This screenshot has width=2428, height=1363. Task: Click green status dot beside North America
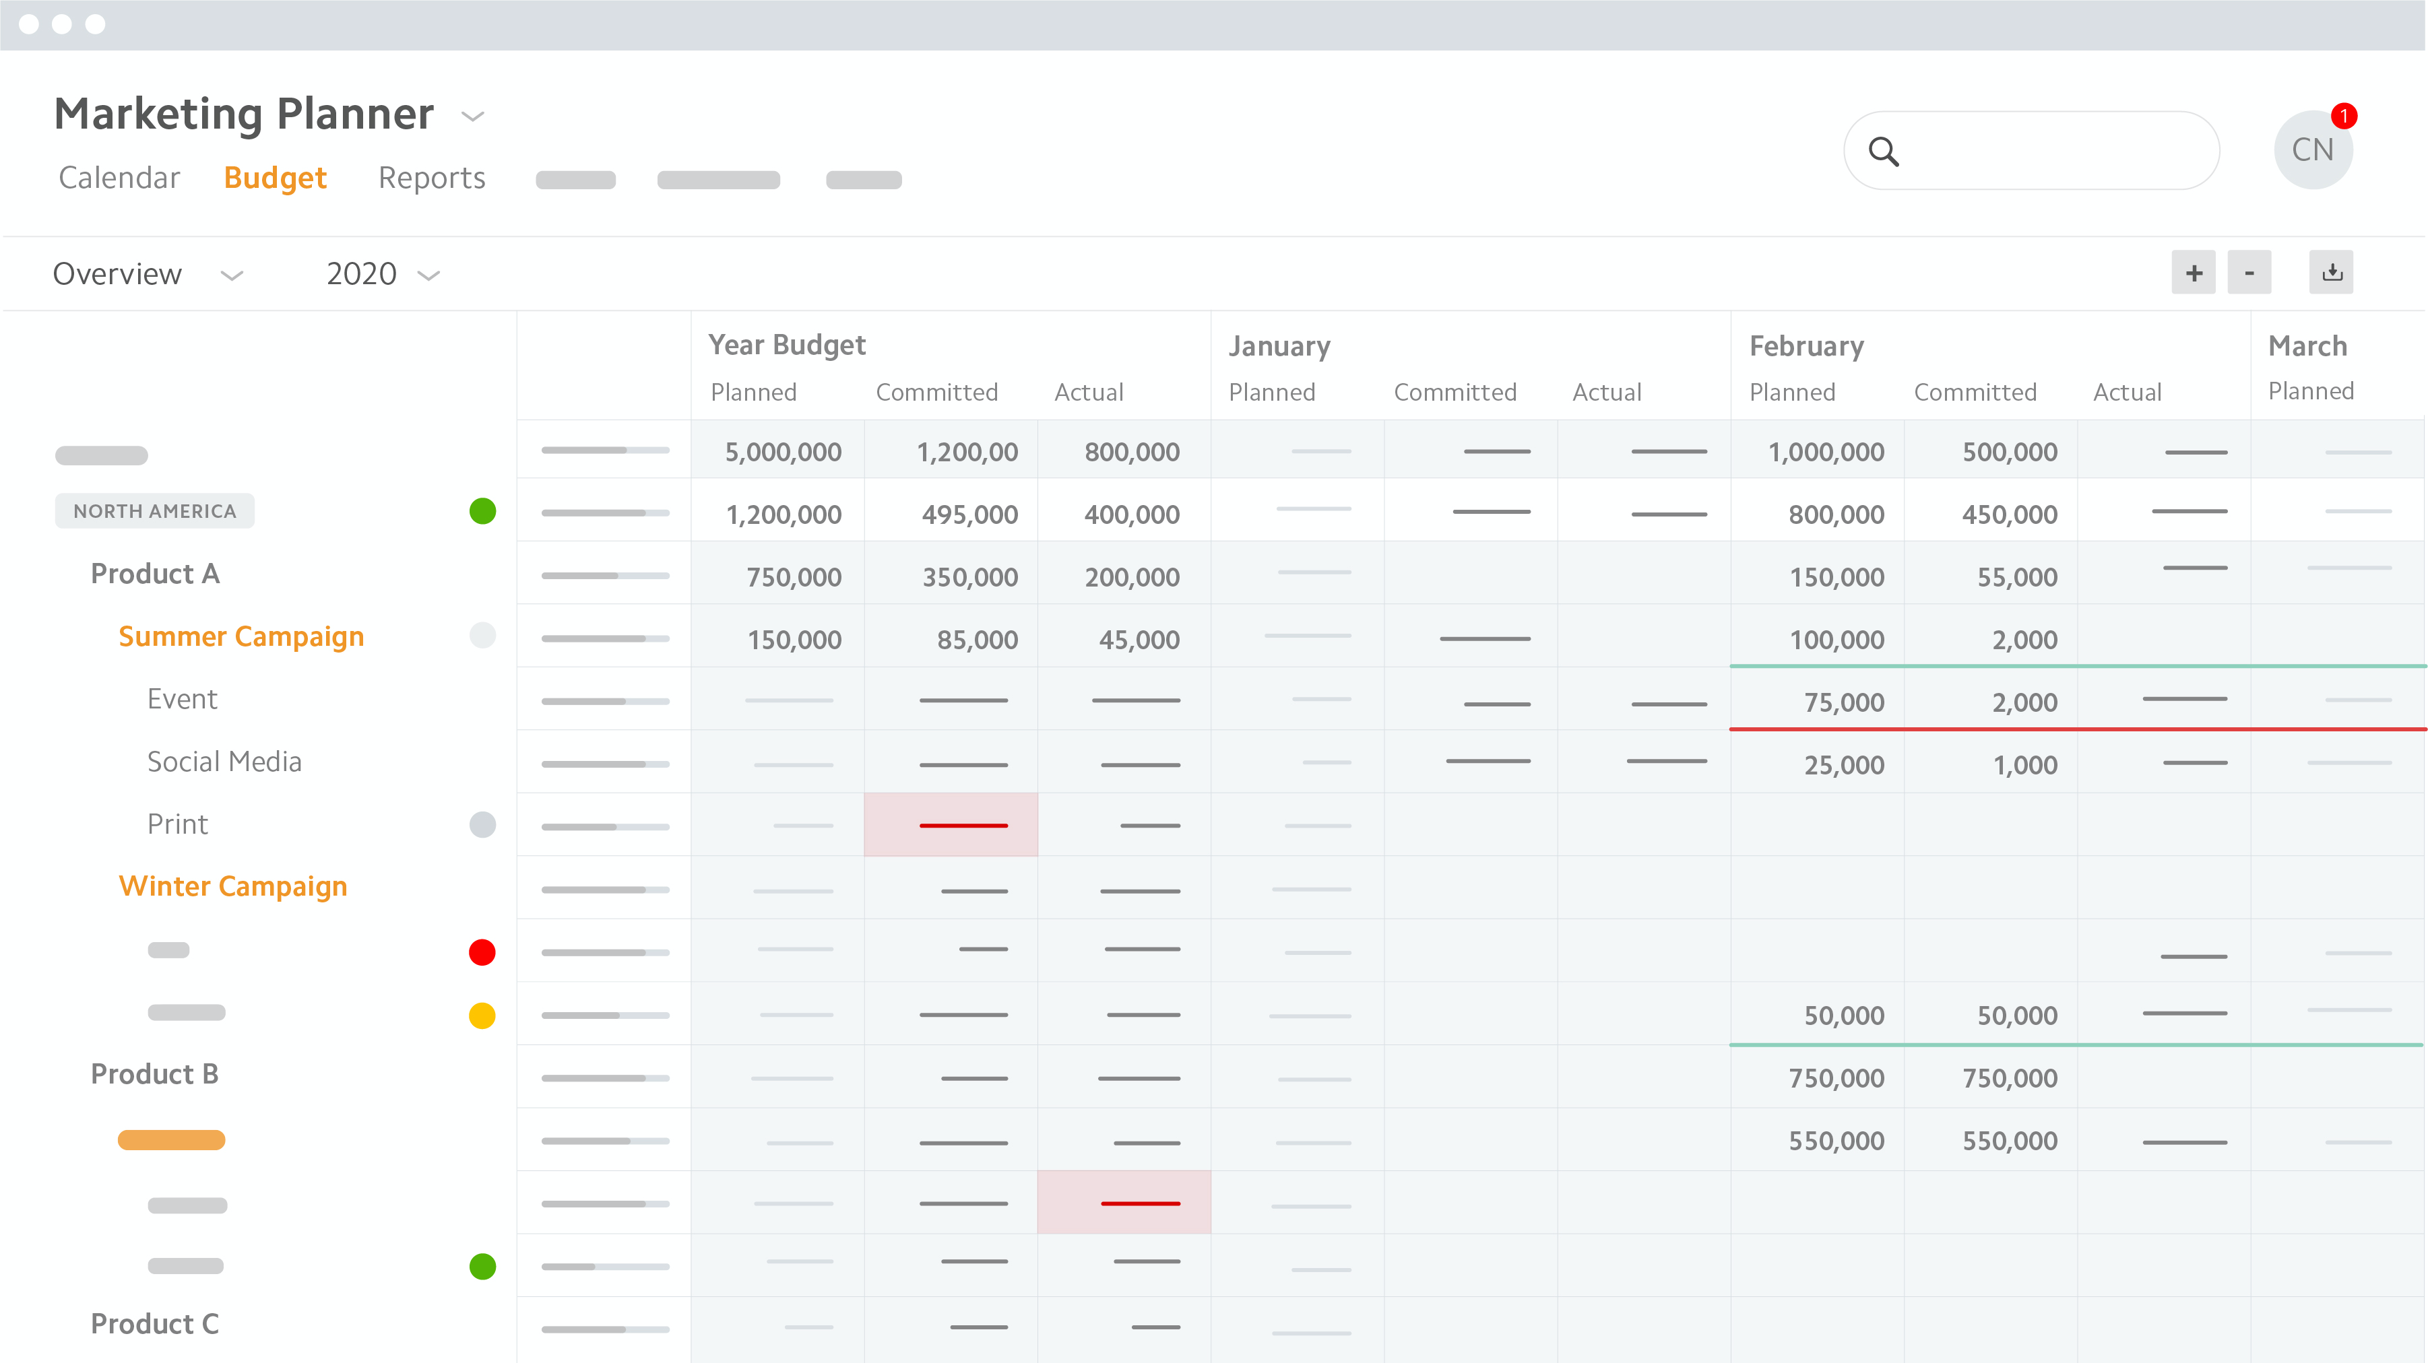click(482, 512)
